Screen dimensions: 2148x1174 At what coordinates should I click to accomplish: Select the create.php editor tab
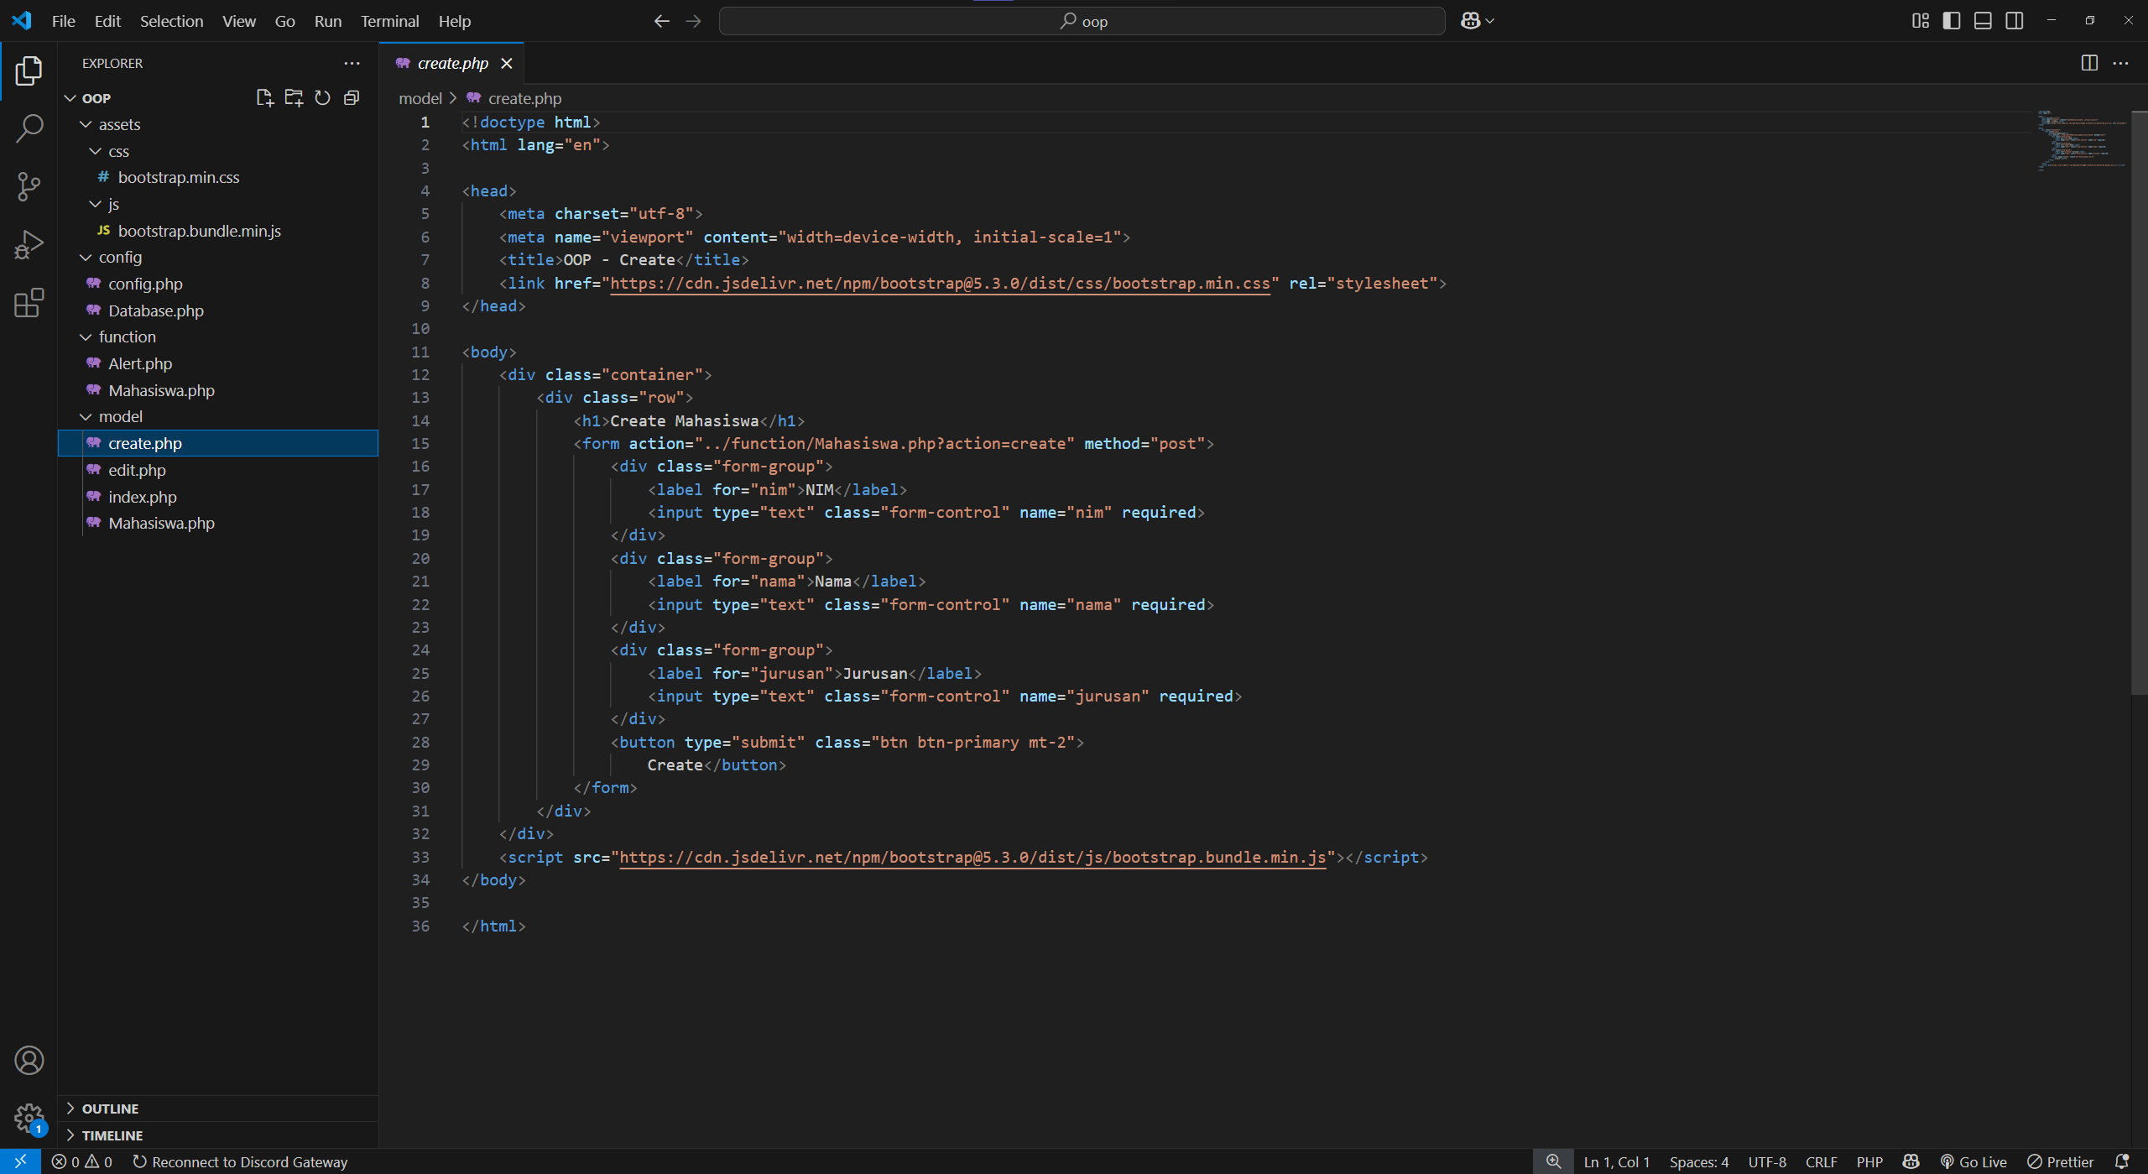click(452, 63)
